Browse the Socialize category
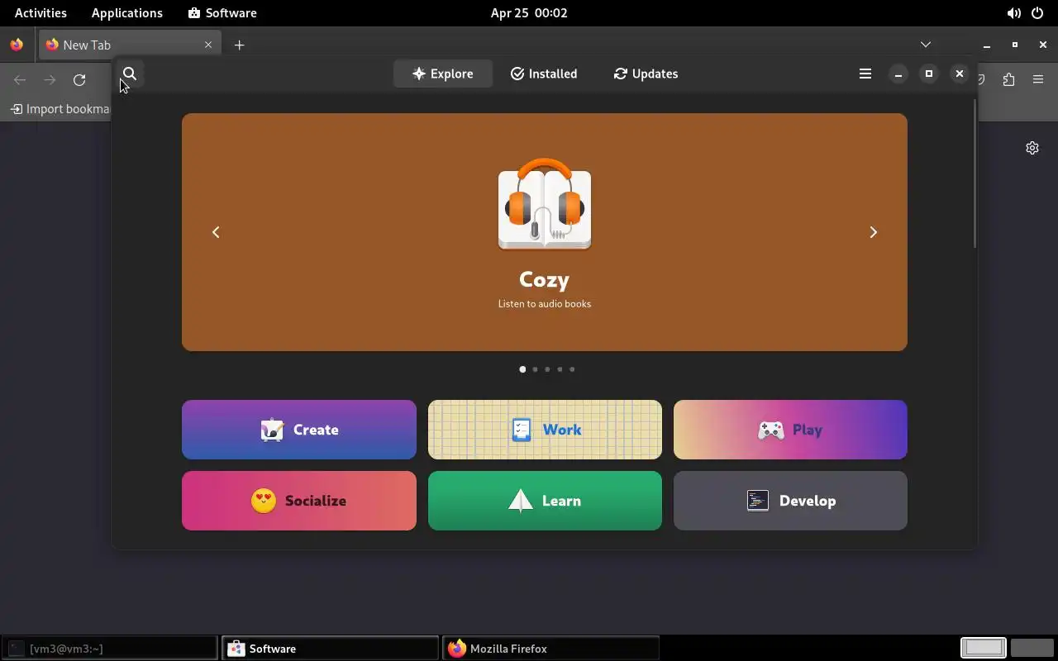This screenshot has height=661, width=1058. [x=299, y=501]
